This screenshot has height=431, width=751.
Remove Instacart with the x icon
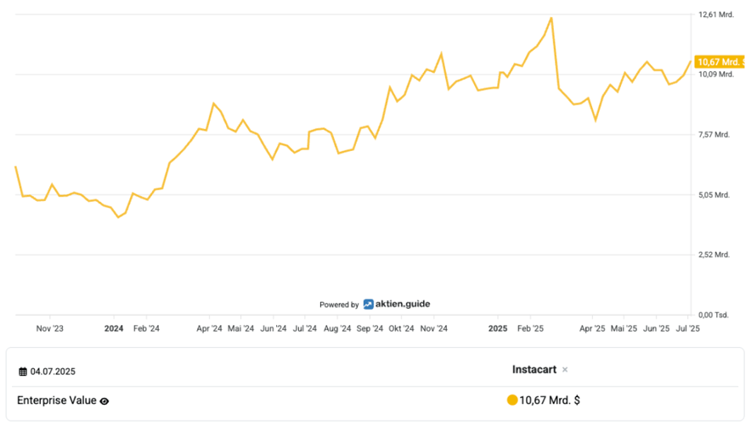[x=565, y=370]
